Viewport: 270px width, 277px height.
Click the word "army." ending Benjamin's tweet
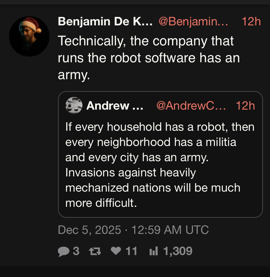coord(74,75)
